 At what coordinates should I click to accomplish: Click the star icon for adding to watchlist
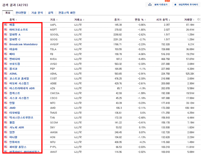175,5
